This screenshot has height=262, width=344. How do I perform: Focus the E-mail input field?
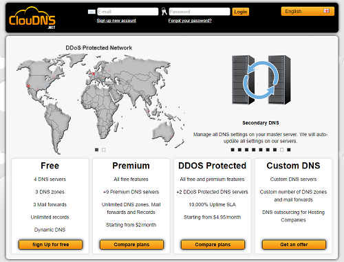tap(128, 12)
